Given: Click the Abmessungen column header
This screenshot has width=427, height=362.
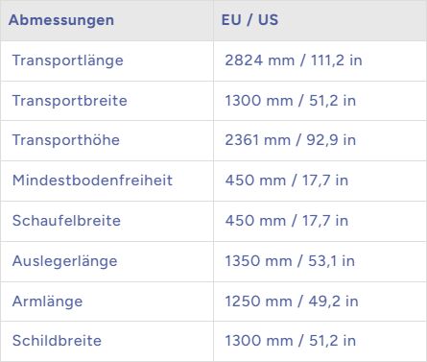Looking at the screenshot, I should pos(61,21).
